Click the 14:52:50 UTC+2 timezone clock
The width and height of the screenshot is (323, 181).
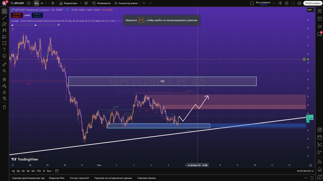(305, 171)
